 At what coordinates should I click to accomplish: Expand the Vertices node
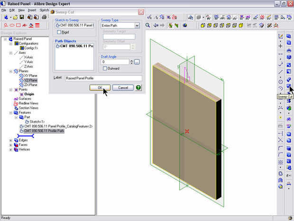click(11, 150)
